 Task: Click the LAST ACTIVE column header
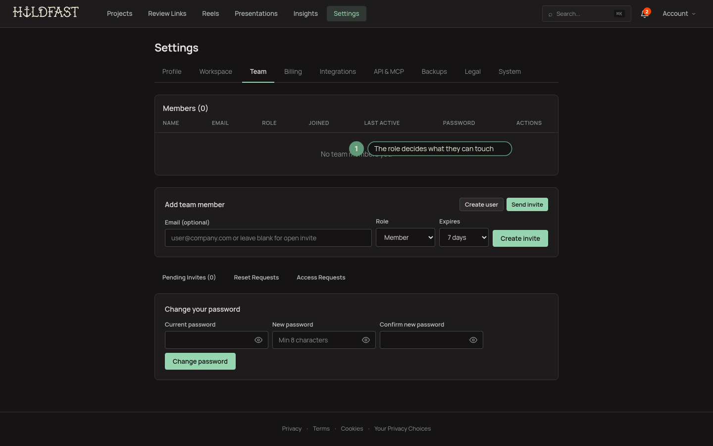click(x=382, y=123)
